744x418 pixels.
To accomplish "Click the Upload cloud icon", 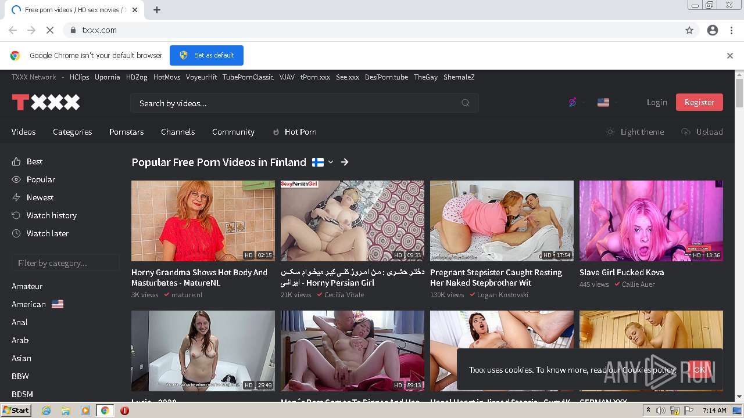I will click(x=686, y=132).
